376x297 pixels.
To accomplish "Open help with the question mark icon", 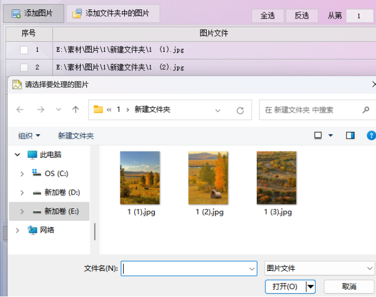I will pyautogui.click(x=371, y=135).
